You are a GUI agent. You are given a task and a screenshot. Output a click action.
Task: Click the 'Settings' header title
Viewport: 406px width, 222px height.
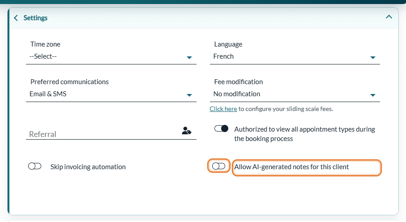click(35, 18)
